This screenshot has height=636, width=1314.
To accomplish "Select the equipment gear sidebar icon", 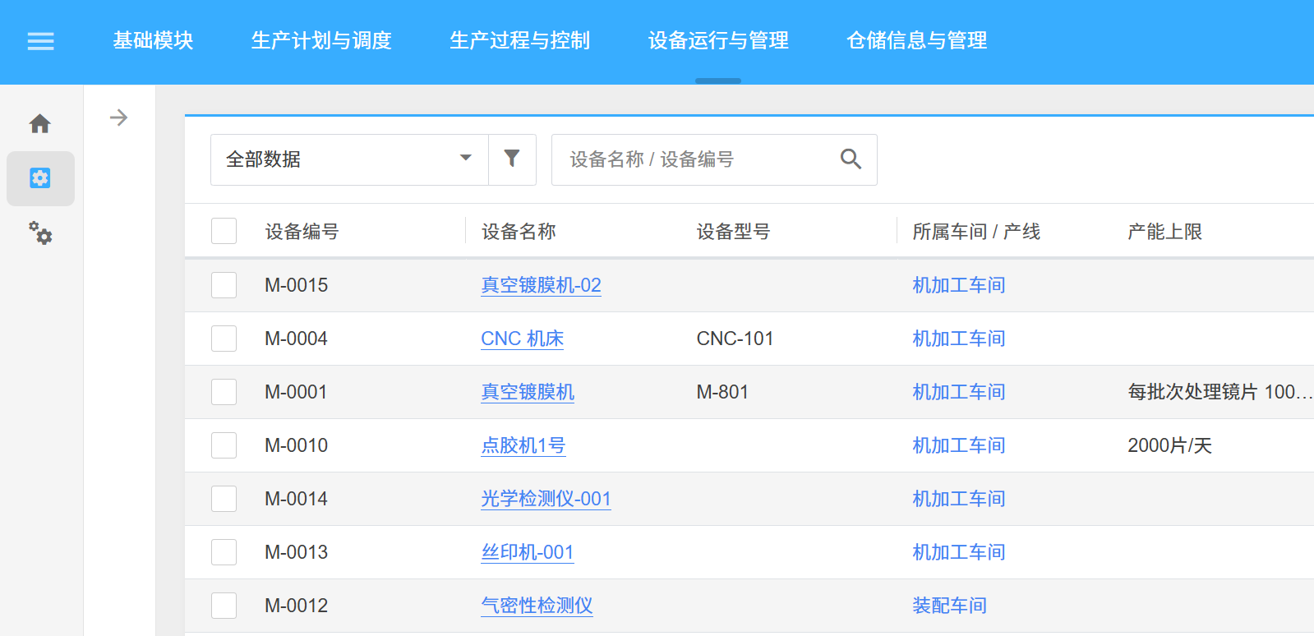I will [40, 178].
